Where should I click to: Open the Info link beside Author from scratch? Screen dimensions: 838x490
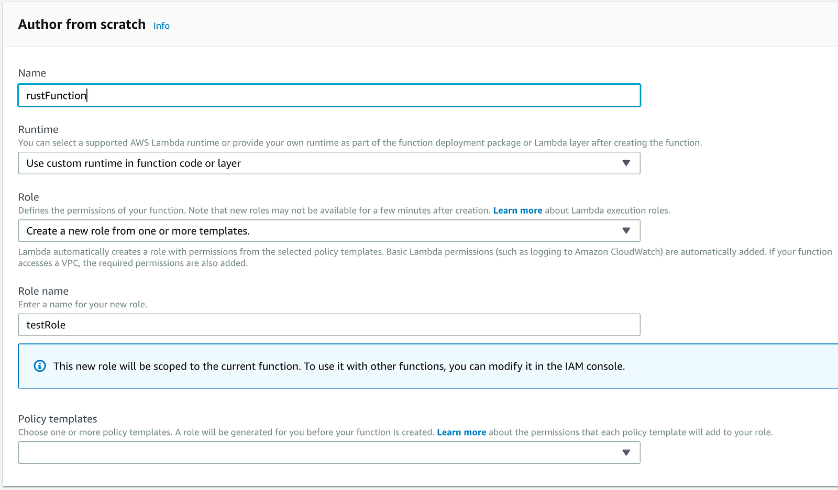point(161,26)
